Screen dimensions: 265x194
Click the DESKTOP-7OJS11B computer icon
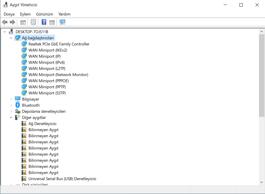[x=11, y=32]
